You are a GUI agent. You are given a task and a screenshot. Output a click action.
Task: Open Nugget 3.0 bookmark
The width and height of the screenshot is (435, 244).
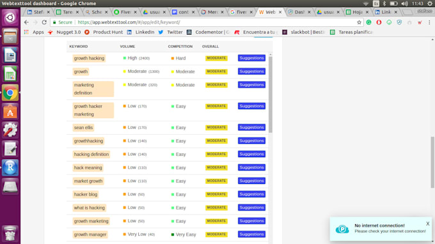[x=65, y=32]
